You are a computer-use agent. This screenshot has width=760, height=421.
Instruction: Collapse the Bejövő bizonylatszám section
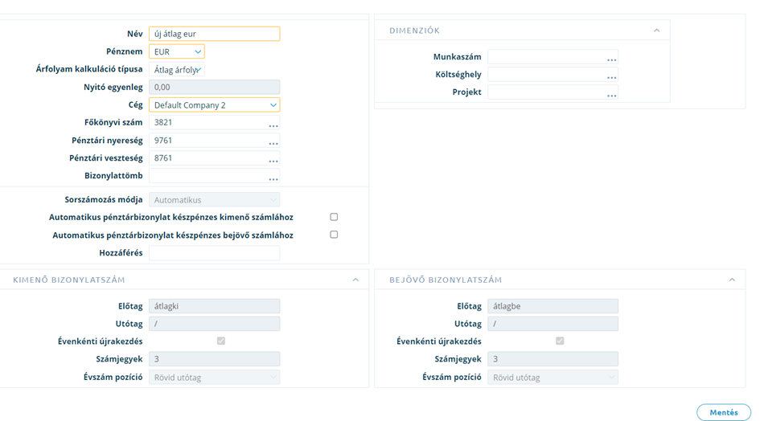pos(733,280)
